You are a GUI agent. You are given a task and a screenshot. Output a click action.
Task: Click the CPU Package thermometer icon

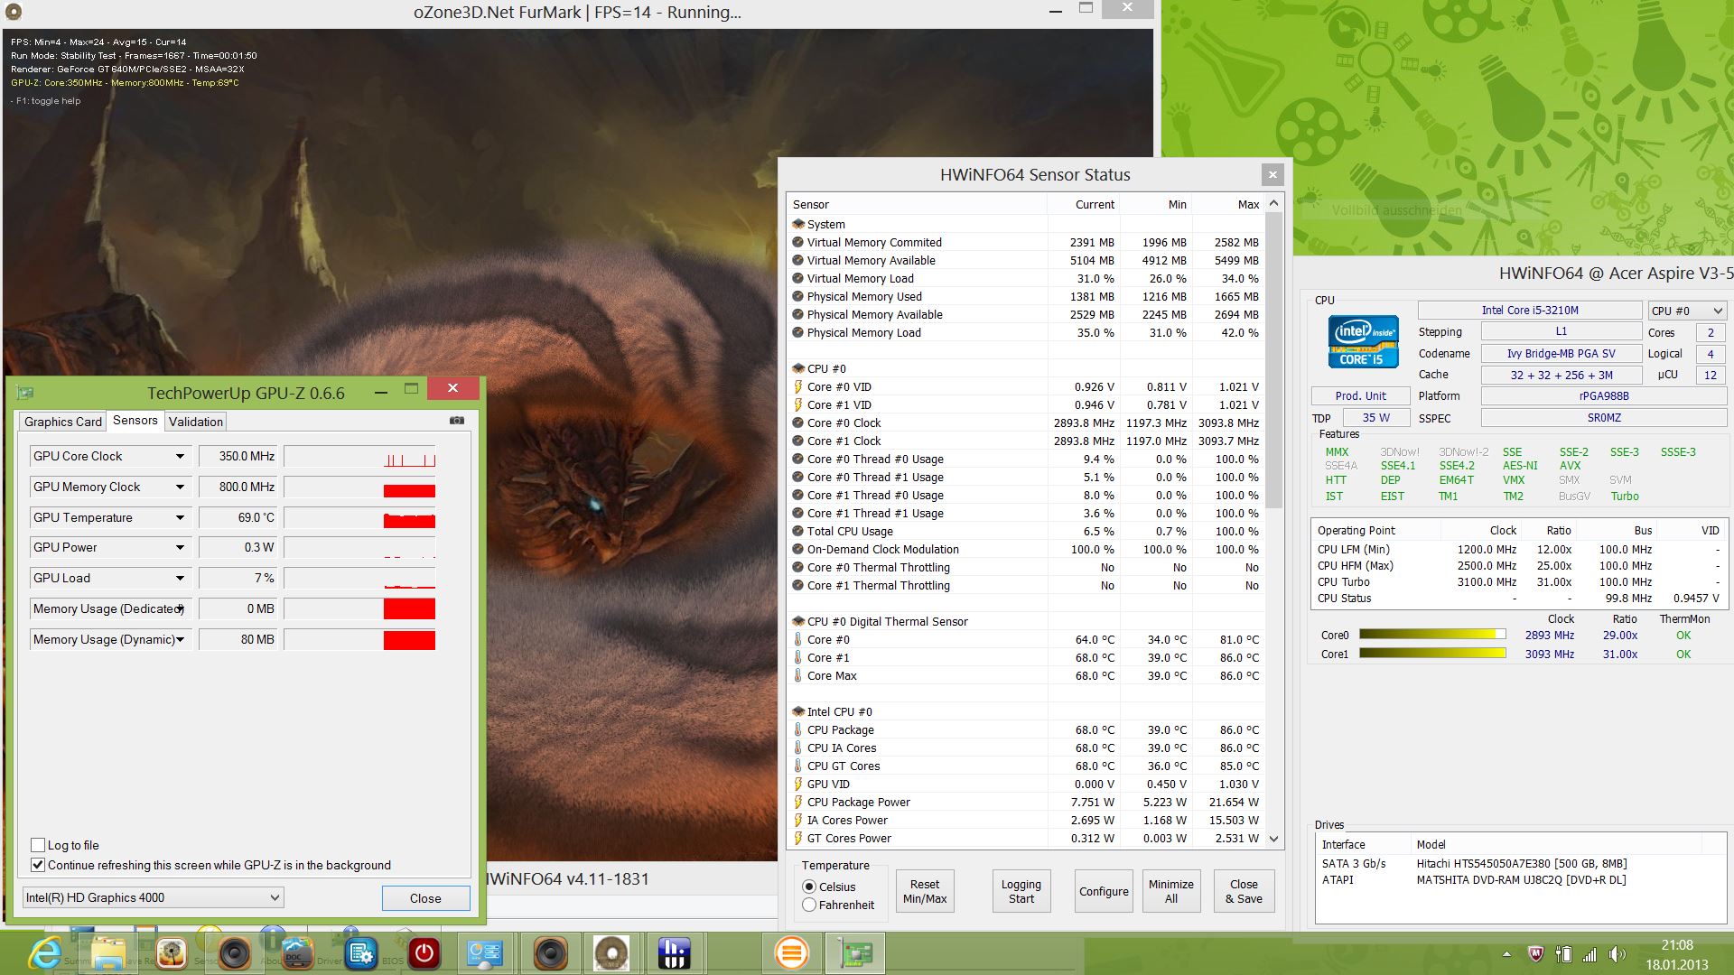coord(797,729)
